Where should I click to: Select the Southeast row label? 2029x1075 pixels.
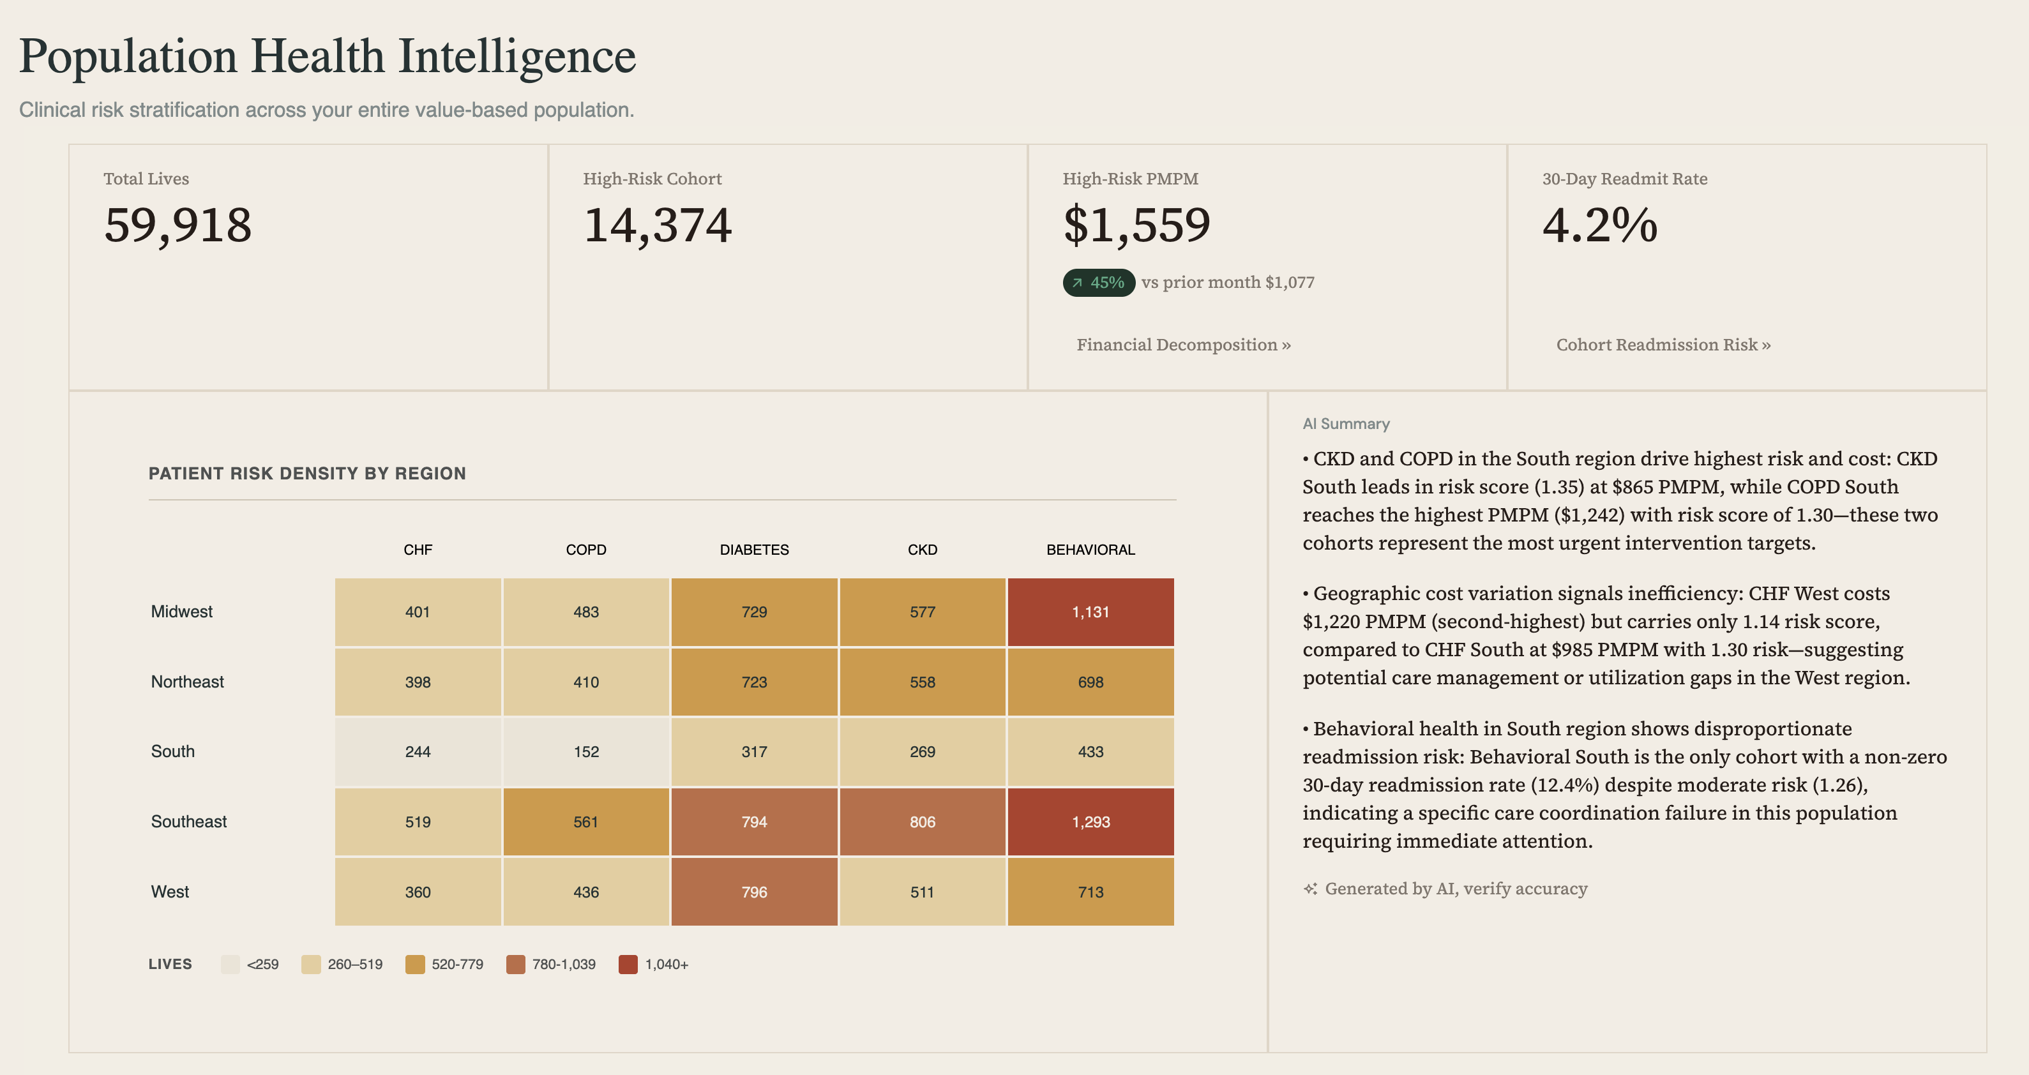pos(189,822)
